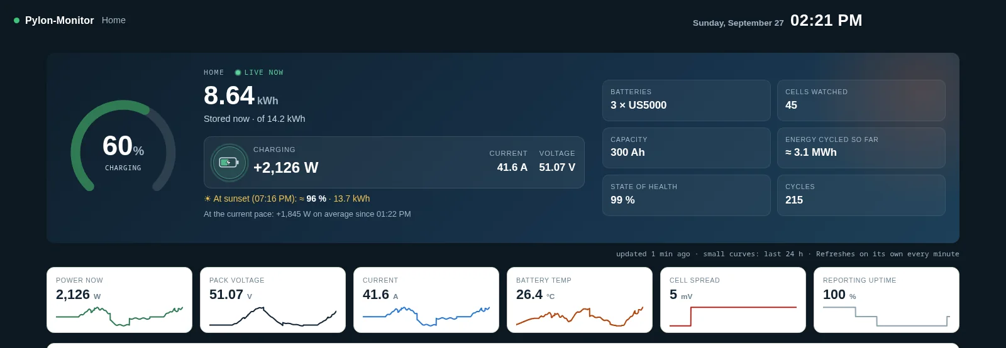Click the "At the current pace" text
The width and height of the screenshot is (1006, 348).
[x=307, y=214]
